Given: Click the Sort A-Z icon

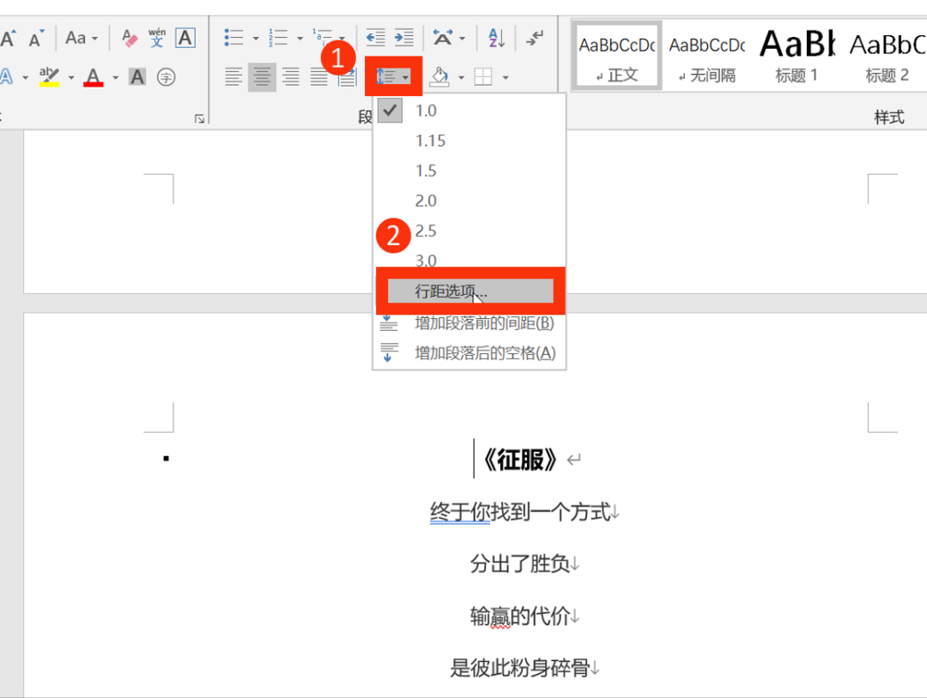Looking at the screenshot, I should (497, 38).
